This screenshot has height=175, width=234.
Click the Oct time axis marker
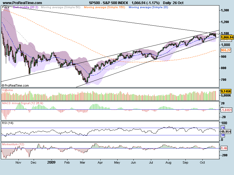click(x=202, y=162)
